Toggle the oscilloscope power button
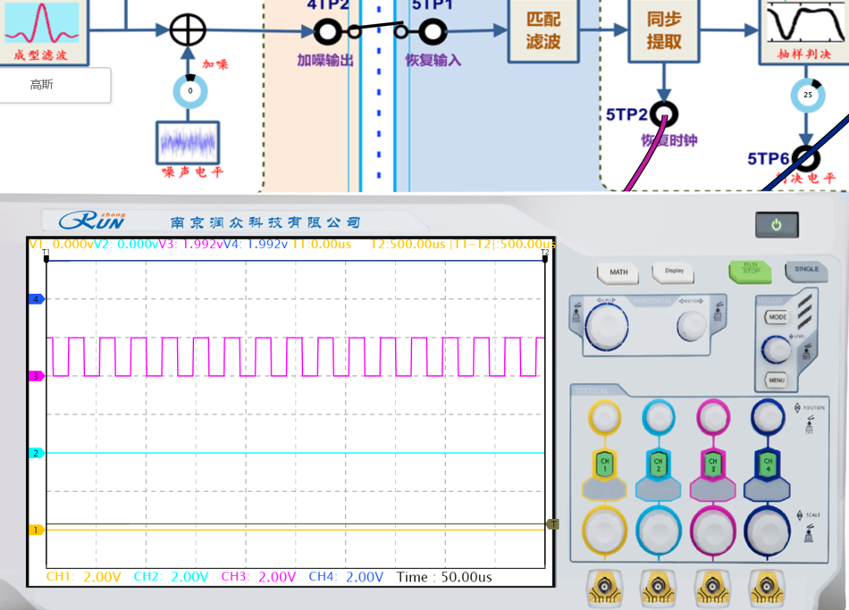The image size is (849, 610). pyautogui.click(x=777, y=225)
